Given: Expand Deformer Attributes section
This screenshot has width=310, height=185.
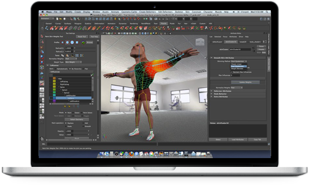Looking at the screenshot, I should click(211, 91).
